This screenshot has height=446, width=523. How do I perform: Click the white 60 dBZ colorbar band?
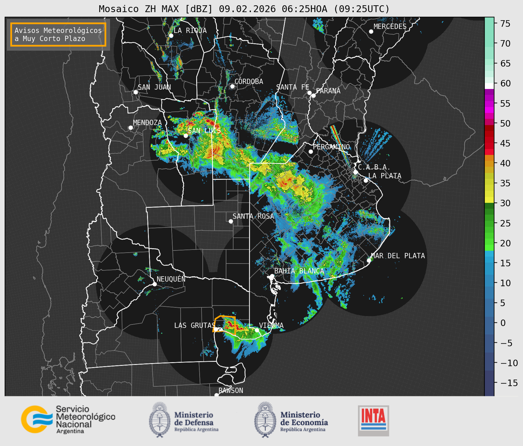click(x=489, y=86)
